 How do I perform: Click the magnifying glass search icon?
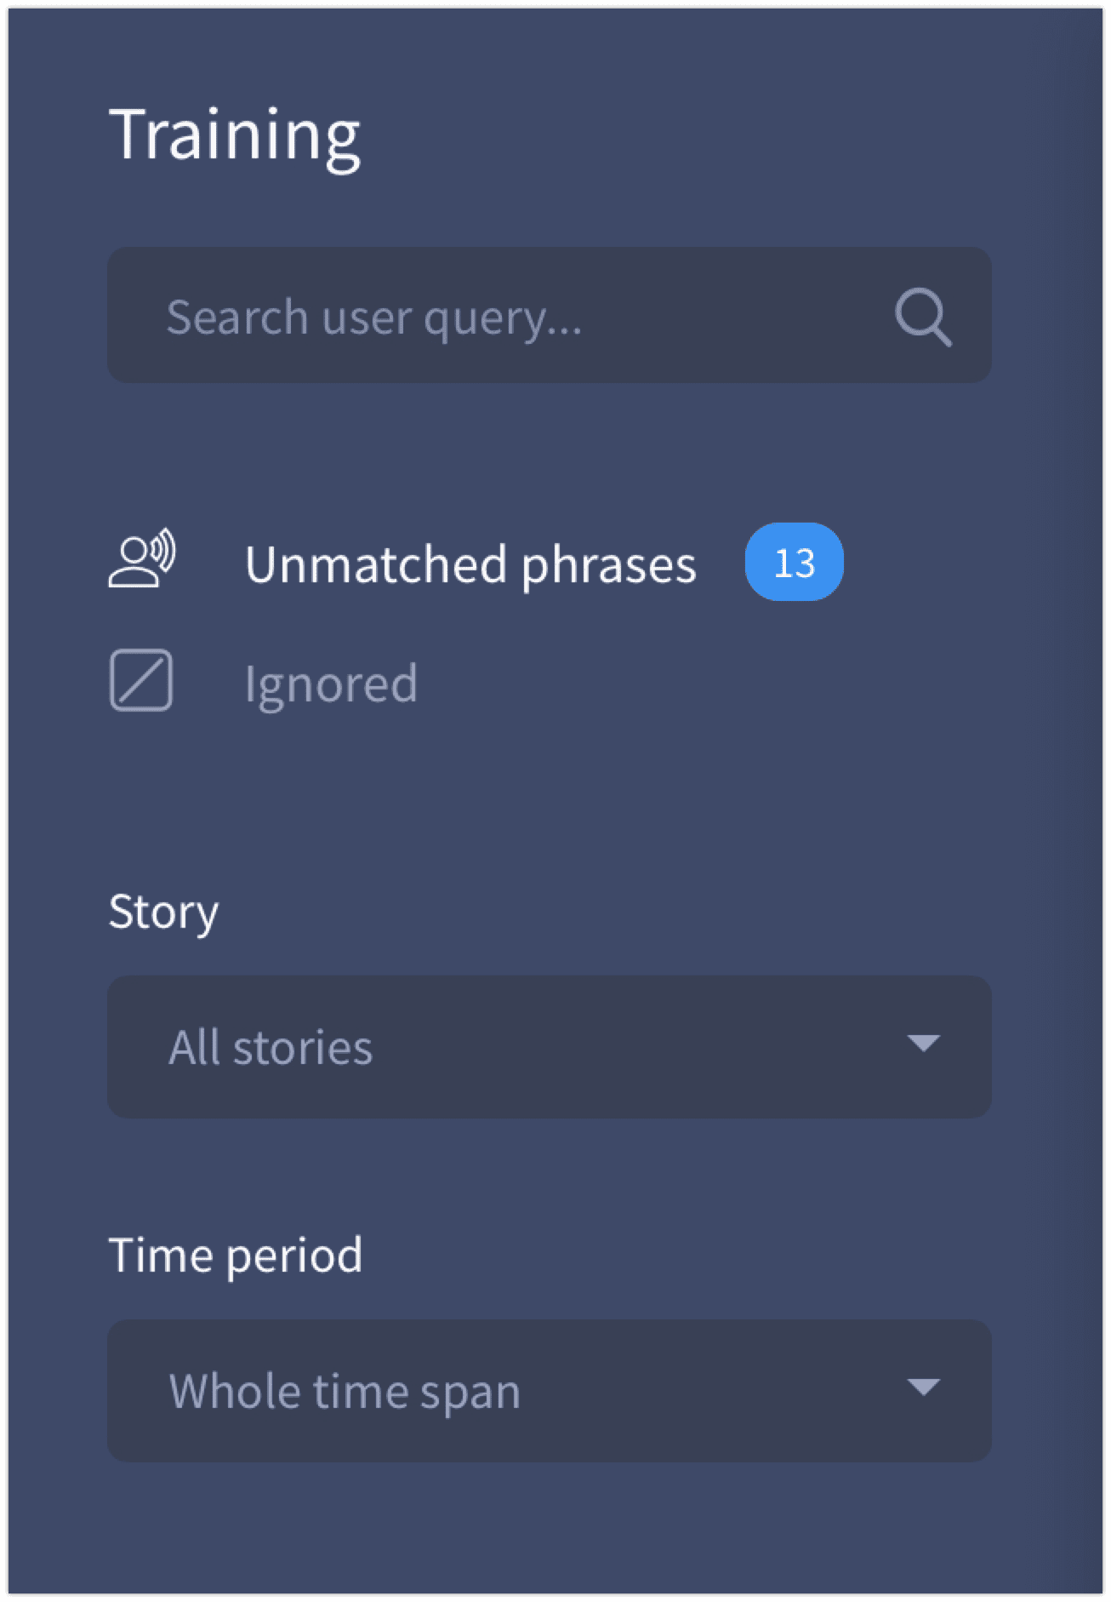pyautogui.click(x=923, y=317)
